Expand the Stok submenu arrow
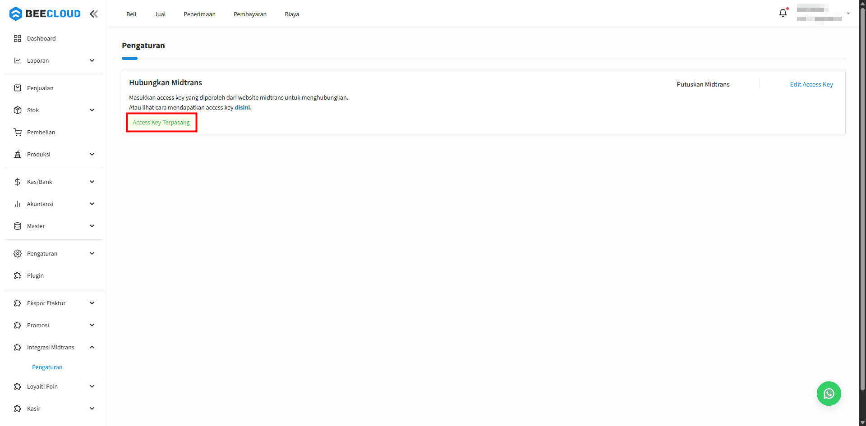The height and width of the screenshot is (426, 866). tap(92, 110)
